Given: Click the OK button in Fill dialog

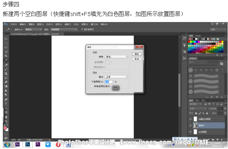Looking at the screenshot, I should tap(137, 54).
